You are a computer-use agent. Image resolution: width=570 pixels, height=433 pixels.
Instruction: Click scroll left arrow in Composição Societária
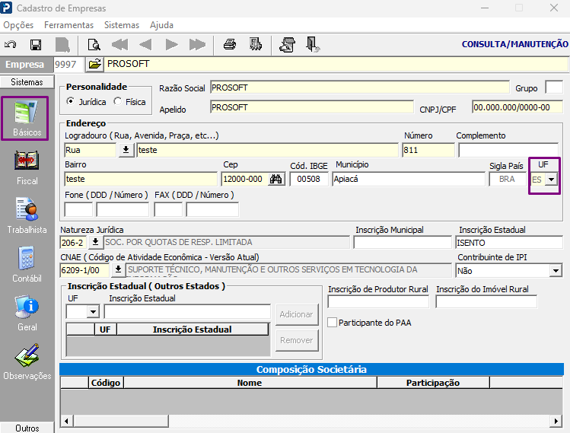[x=66, y=421]
